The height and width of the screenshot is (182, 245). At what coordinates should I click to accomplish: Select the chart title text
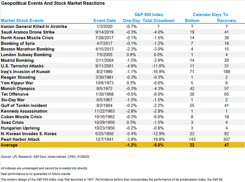(x=53, y=3)
